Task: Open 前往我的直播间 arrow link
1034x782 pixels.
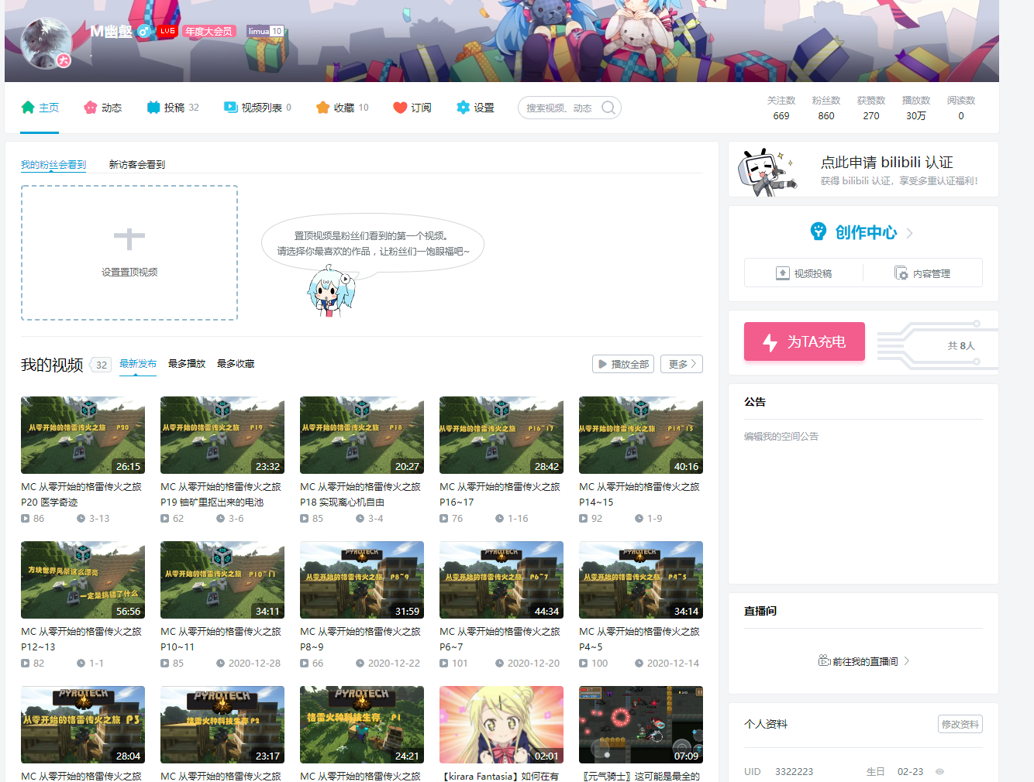Action: coord(906,661)
